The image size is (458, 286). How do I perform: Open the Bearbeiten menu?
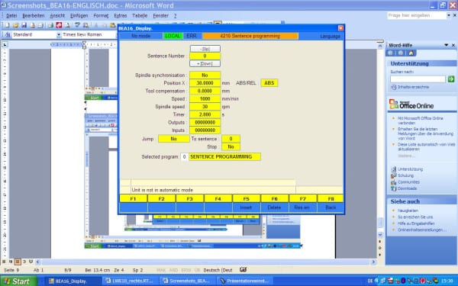click(34, 15)
